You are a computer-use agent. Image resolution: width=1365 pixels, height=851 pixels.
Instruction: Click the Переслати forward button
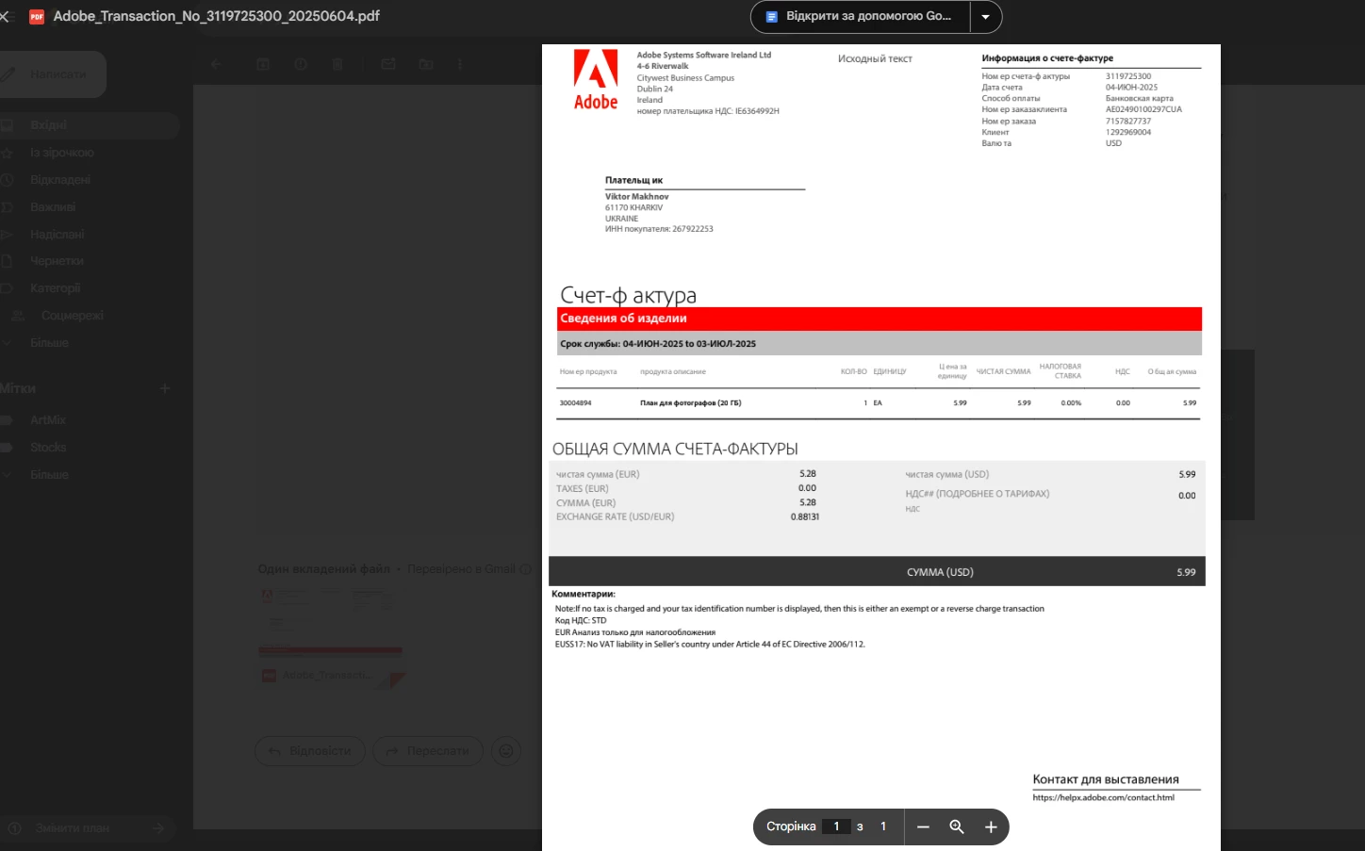click(x=428, y=751)
